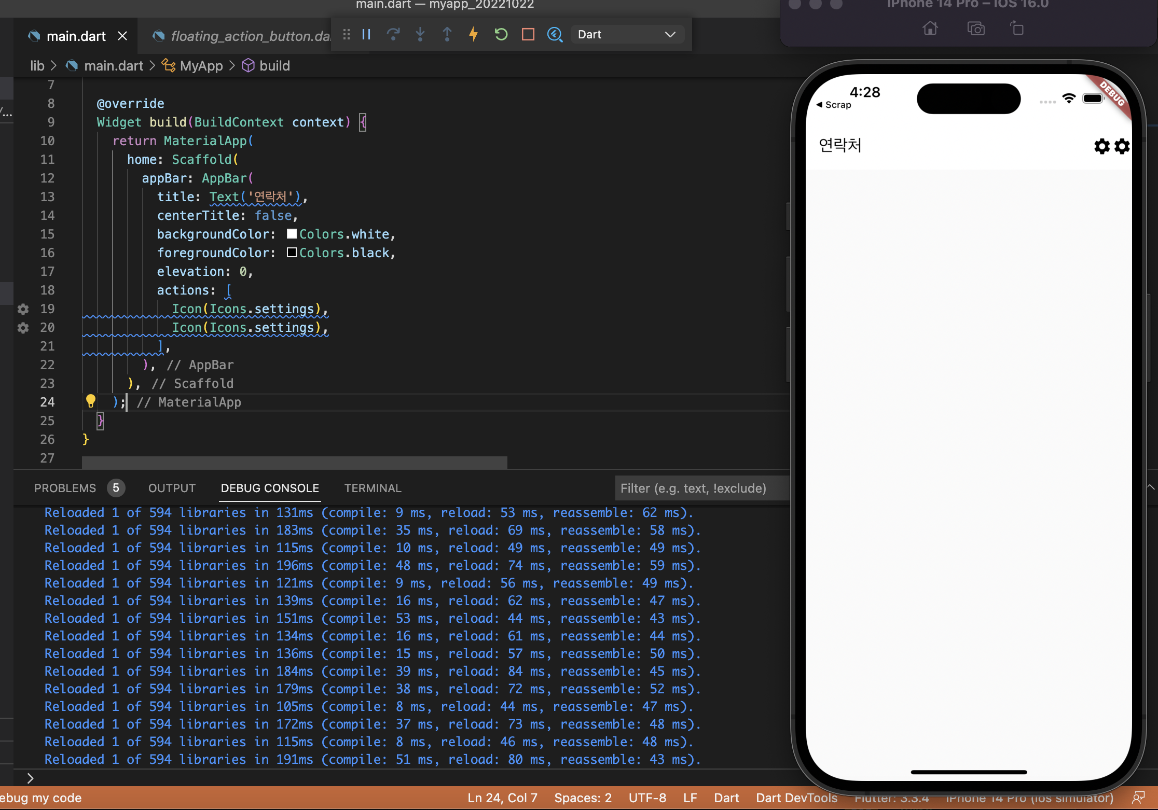Switch to the TERMINAL panel tab
Viewport: 1158px width, 810px height.
click(x=373, y=488)
